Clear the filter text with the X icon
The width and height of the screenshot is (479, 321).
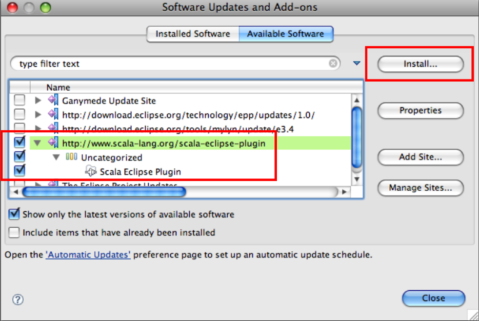[333, 63]
